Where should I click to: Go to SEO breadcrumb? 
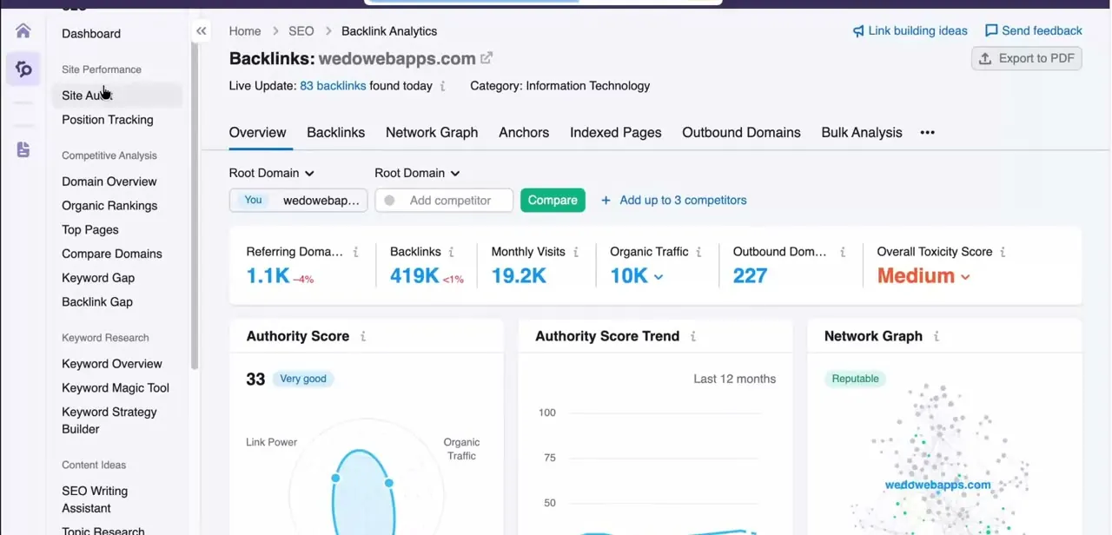301,31
